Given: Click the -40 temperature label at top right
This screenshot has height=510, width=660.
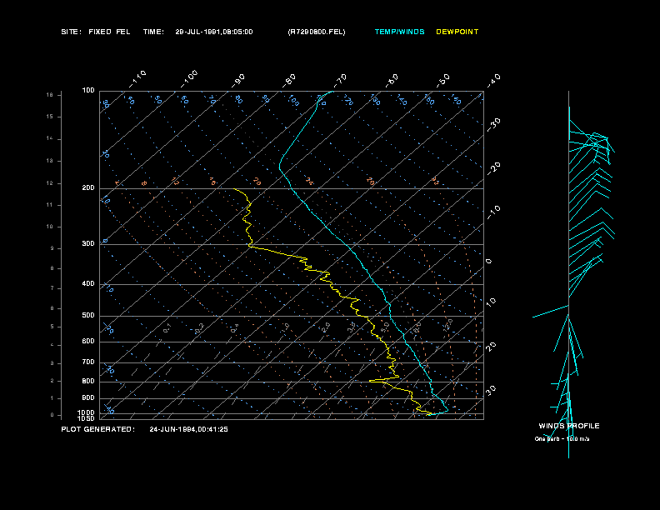Looking at the screenshot, I should [x=493, y=80].
